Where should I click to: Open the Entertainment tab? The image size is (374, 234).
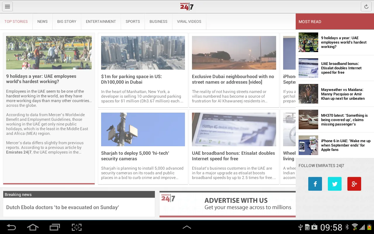click(101, 21)
